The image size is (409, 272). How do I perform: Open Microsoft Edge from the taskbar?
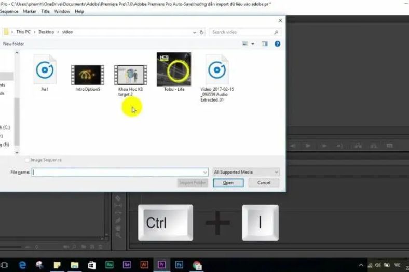tap(22, 265)
